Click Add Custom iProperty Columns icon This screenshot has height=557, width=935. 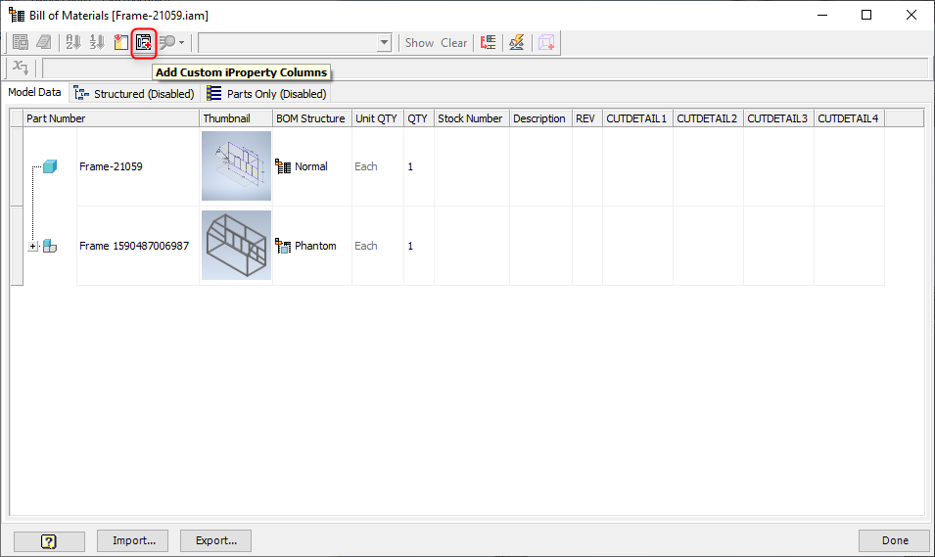pos(144,42)
